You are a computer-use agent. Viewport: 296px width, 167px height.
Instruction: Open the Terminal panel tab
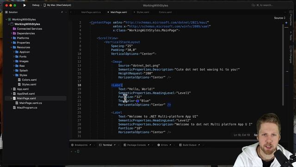pos(107,145)
